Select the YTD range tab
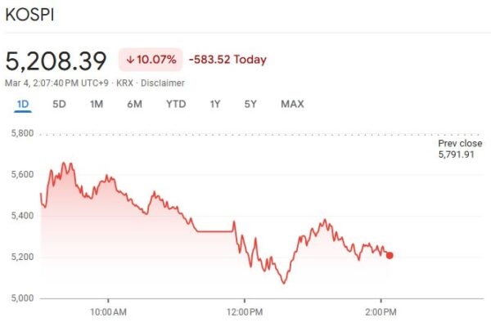Image resolution: width=491 pixels, height=327 pixels. [175, 104]
